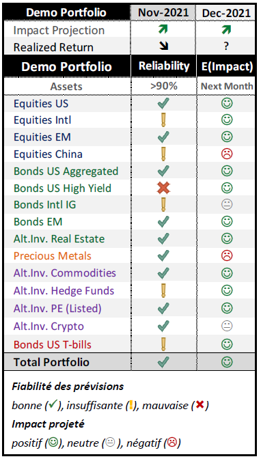Select the Alt.Inv. Real Estate row label

tap(59, 239)
